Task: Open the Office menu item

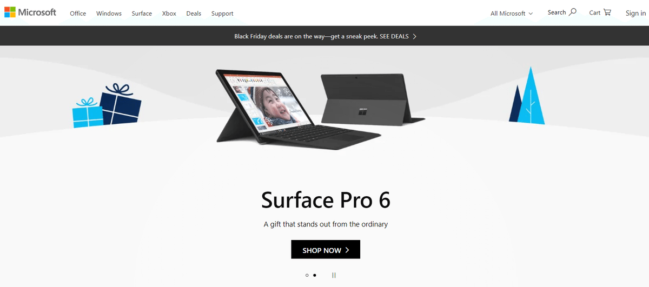Action: click(x=78, y=14)
